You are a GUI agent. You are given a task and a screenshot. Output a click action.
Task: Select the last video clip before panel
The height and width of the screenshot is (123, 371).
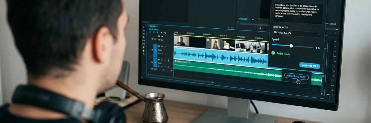coord(258,47)
